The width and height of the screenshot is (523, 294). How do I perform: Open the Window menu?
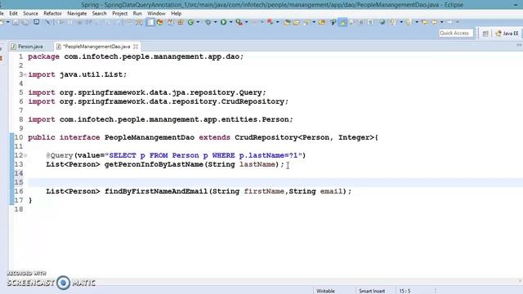pyautogui.click(x=156, y=14)
